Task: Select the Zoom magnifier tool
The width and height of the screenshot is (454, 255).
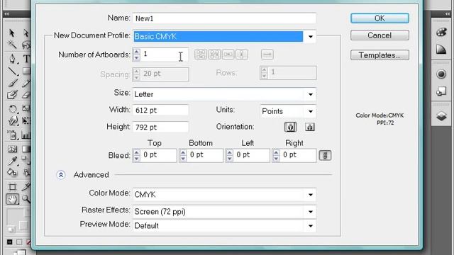Action: point(26,199)
